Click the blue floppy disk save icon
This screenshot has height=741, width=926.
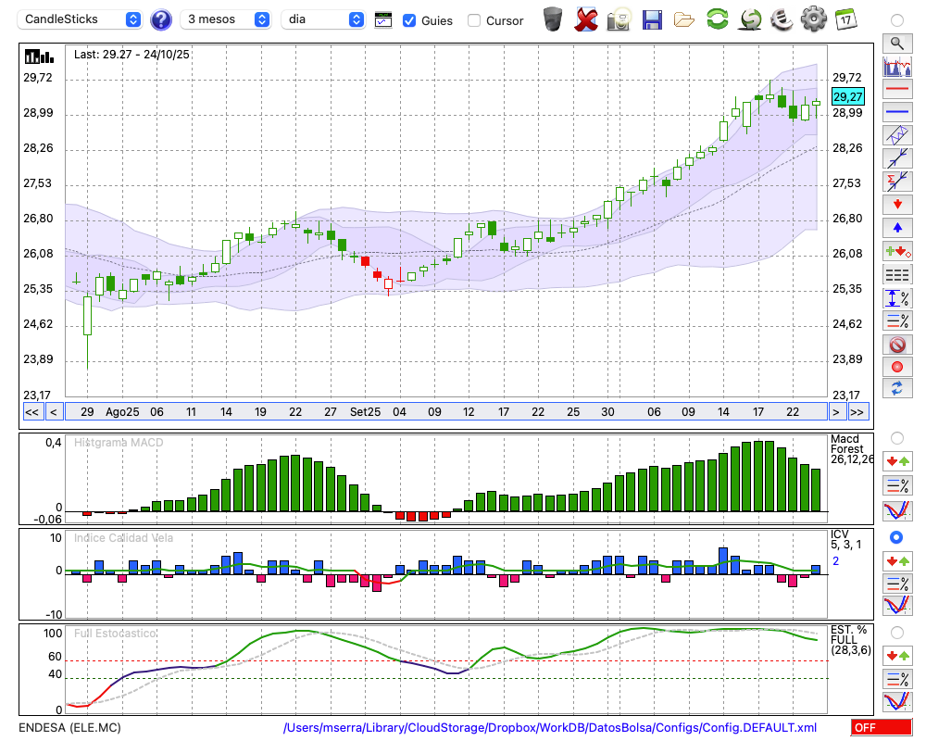(x=652, y=19)
